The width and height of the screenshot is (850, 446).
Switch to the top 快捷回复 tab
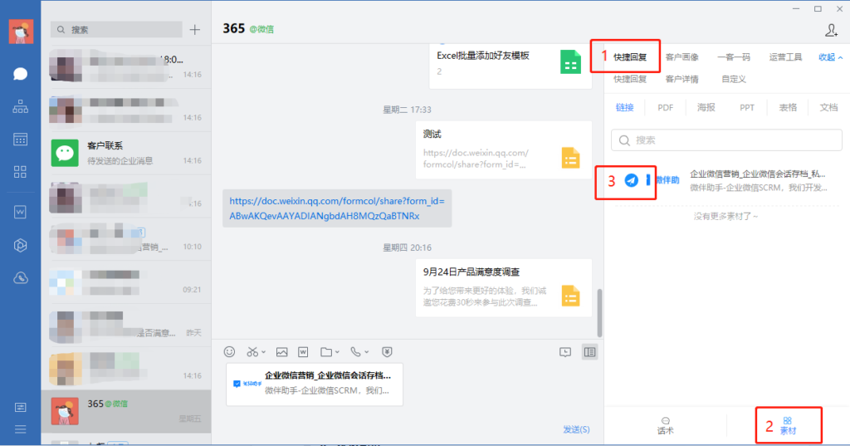point(630,57)
